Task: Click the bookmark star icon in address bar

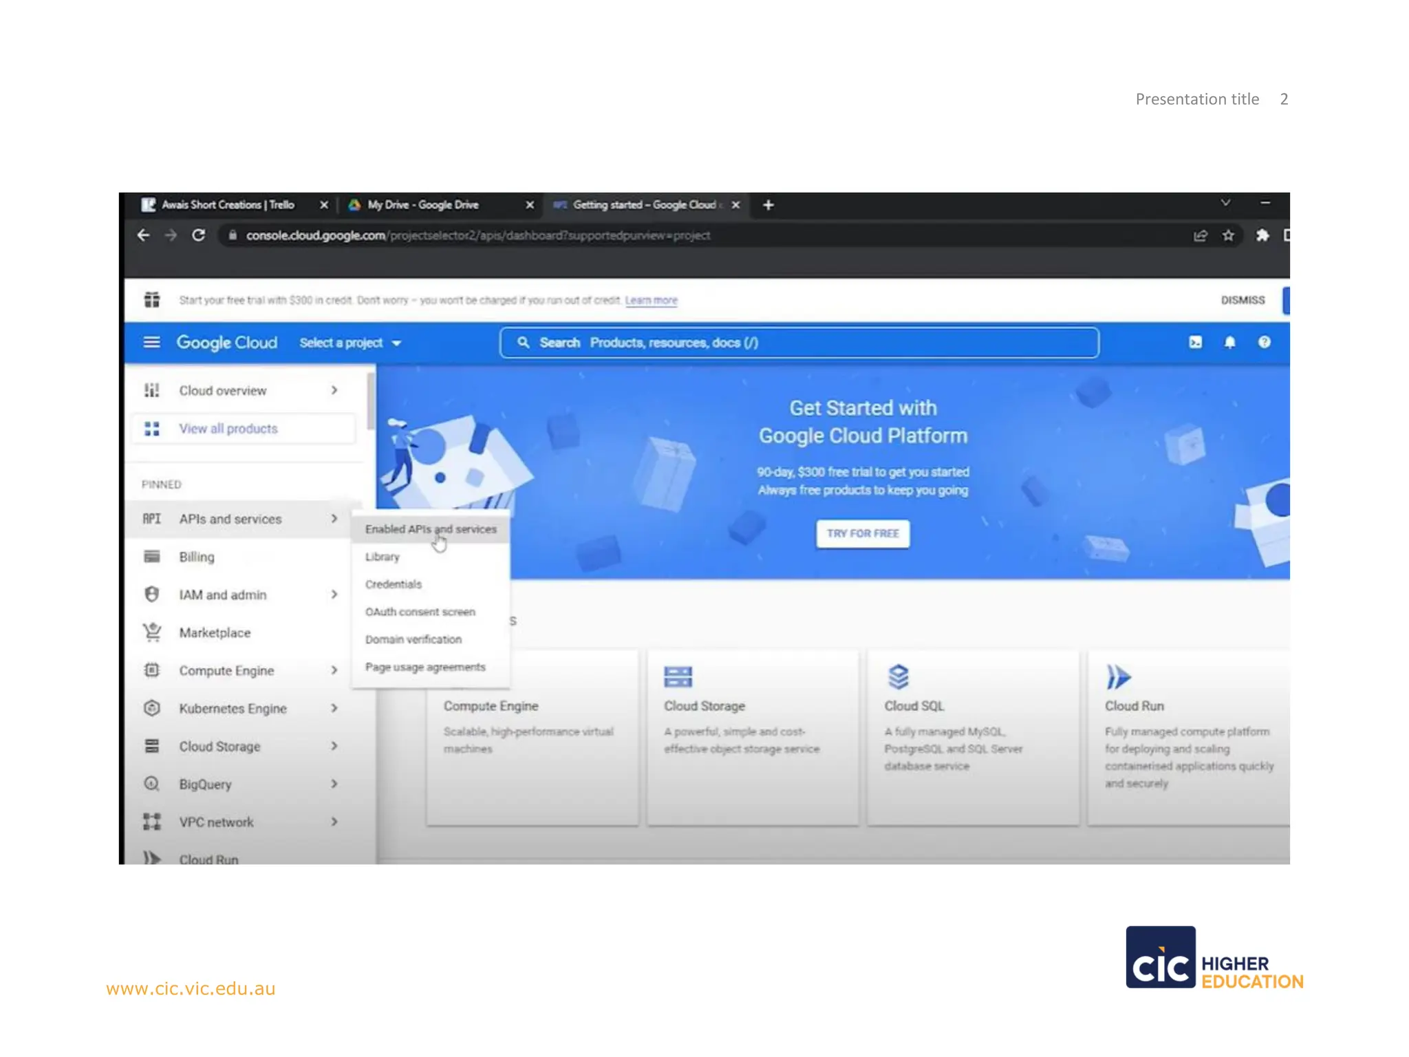Action: tap(1228, 235)
